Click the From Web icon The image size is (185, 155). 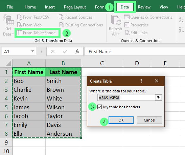pyautogui.click(x=20, y=25)
